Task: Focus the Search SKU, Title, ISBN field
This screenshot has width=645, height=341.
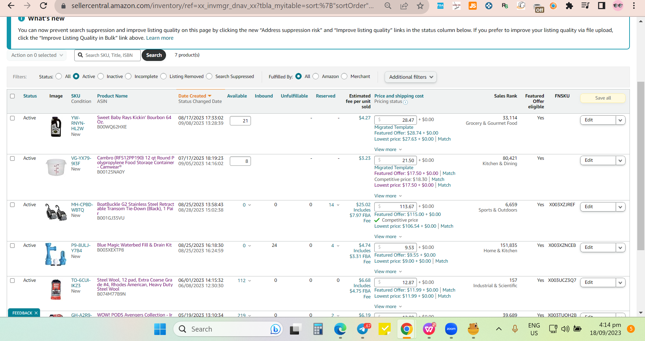Action: pyautogui.click(x=107, y=55)
